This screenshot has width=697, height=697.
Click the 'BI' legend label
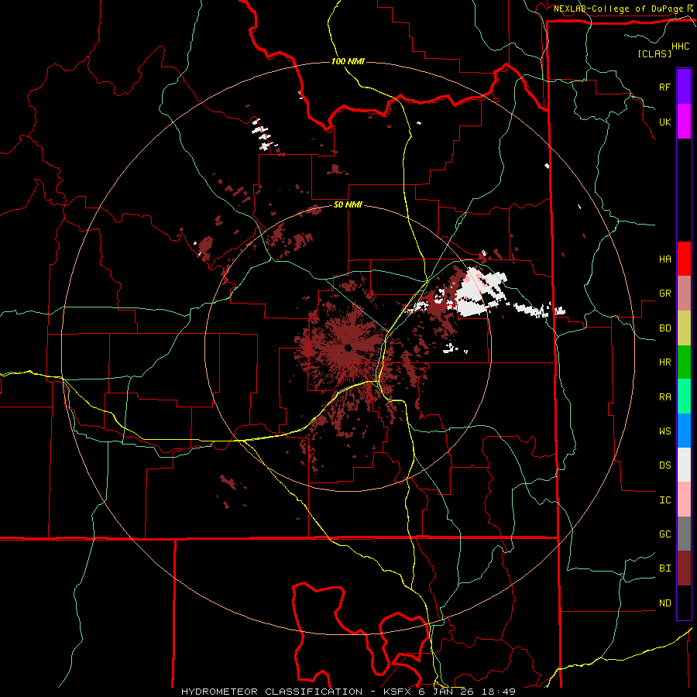pyautogui.click(x=664, y=568)
